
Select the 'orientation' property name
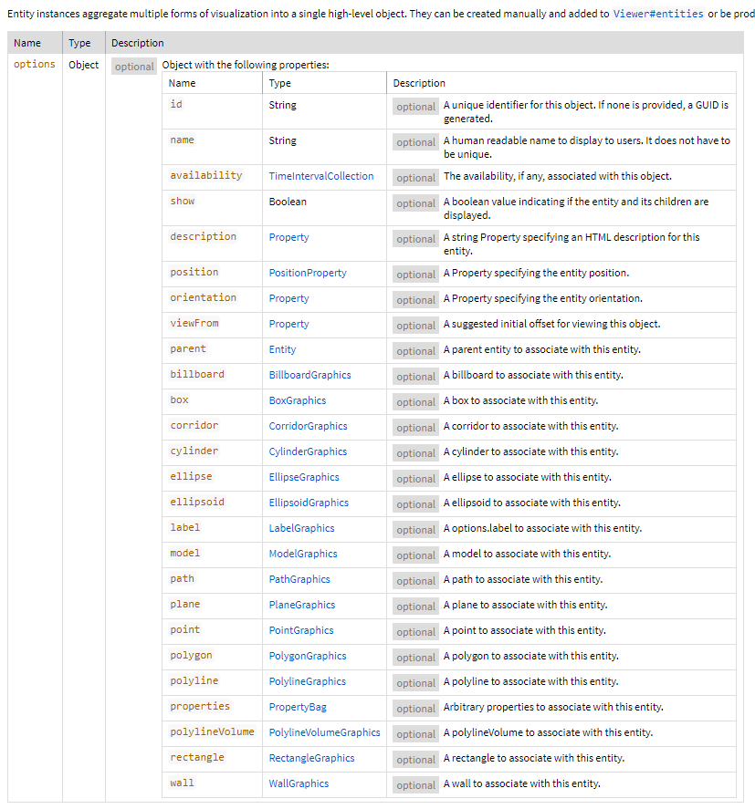(203, 297)
